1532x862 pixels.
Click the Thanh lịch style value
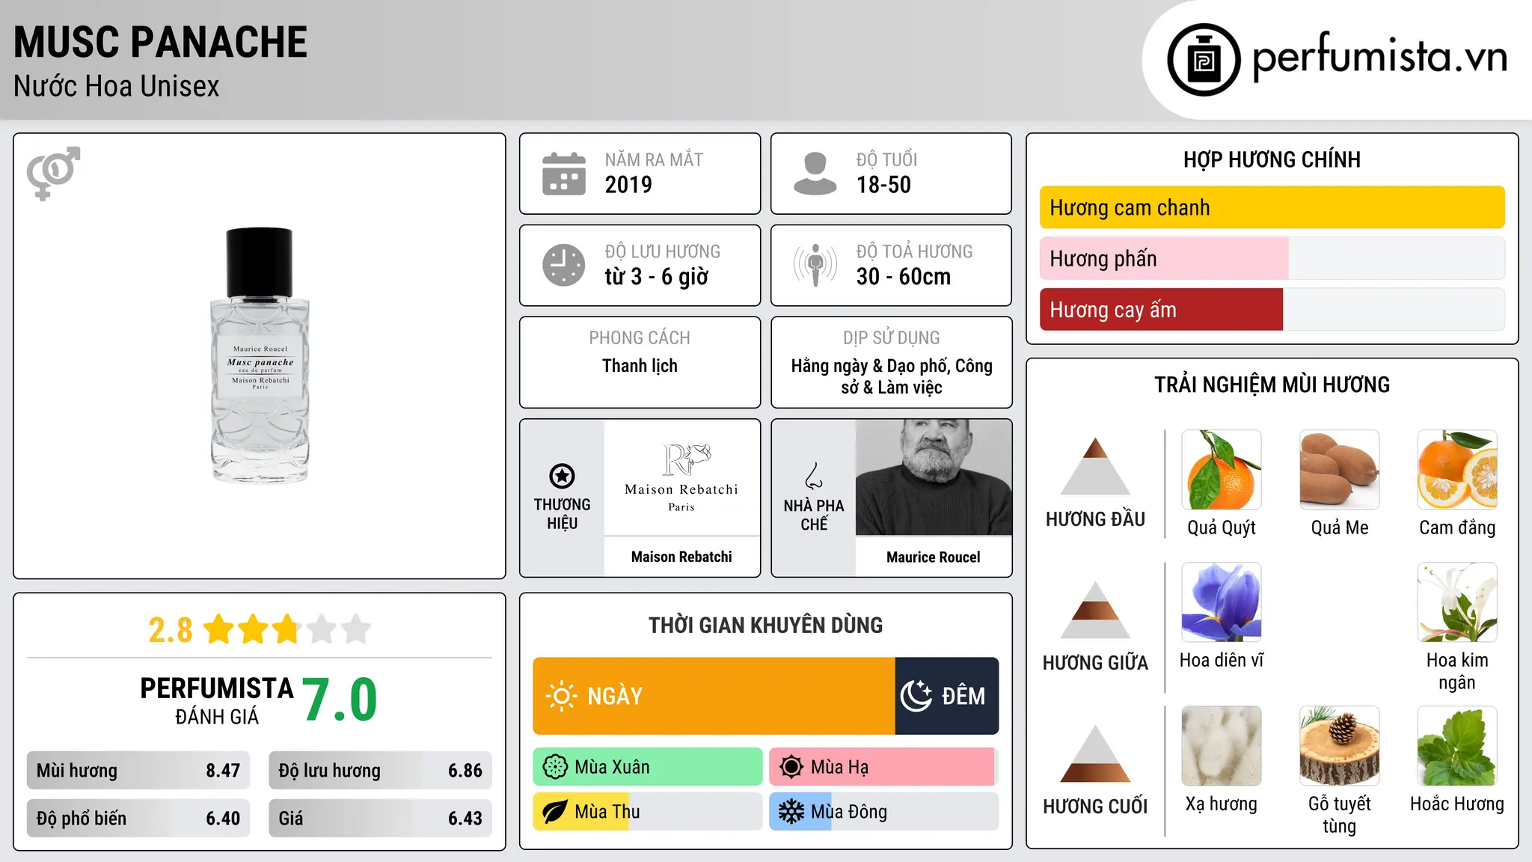click(640, 366)
